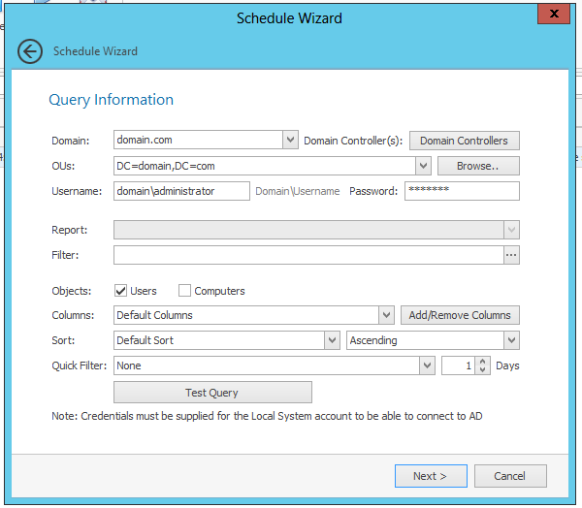The height and width of the screenshot is (508, 582).
Task: Click the Filter ellipsis browse button
Action: point(511,255)
